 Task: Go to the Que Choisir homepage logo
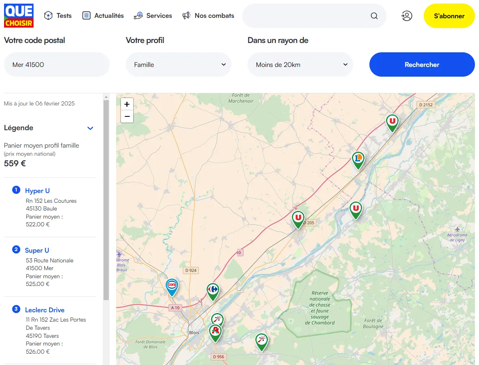click(x=19, y=15)
